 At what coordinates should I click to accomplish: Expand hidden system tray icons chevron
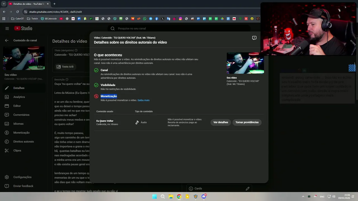303,197
